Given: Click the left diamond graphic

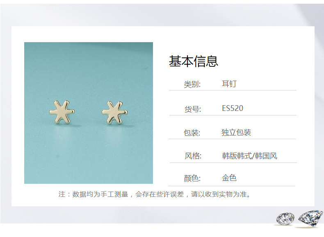Looking at the screenshot, I should point(285,219).
